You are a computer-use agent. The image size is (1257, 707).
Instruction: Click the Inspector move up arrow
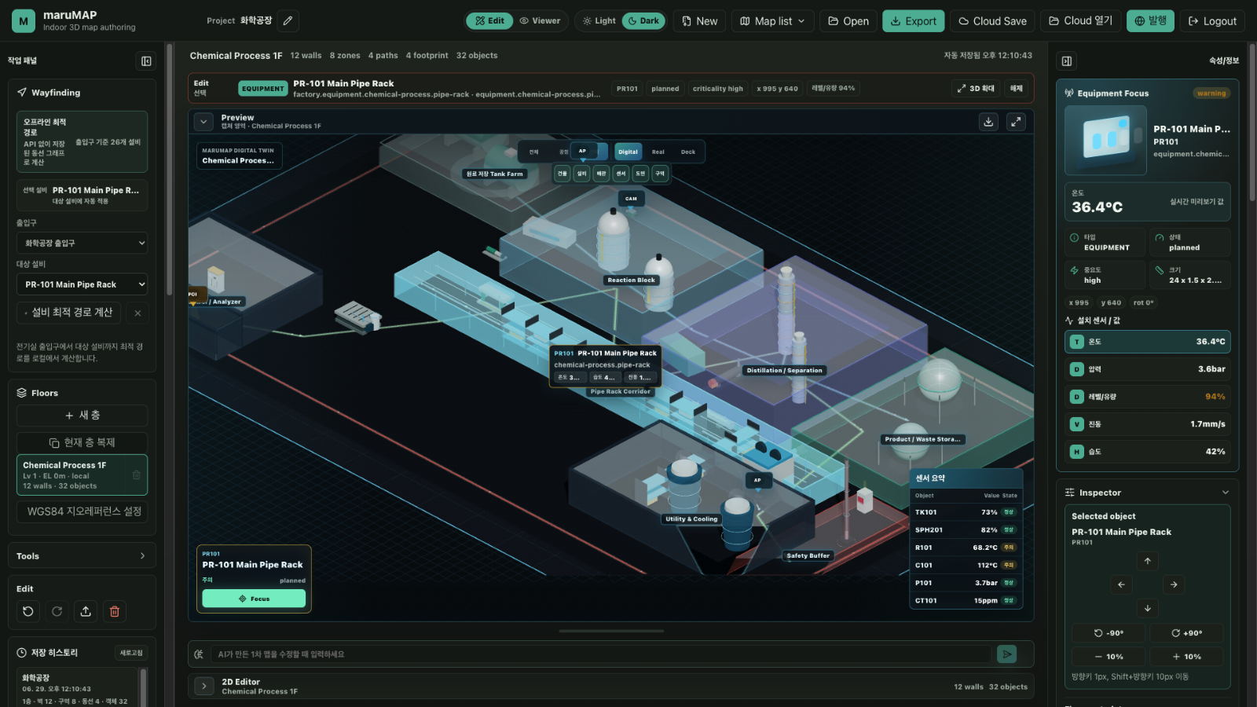[x=1147, y=561]
